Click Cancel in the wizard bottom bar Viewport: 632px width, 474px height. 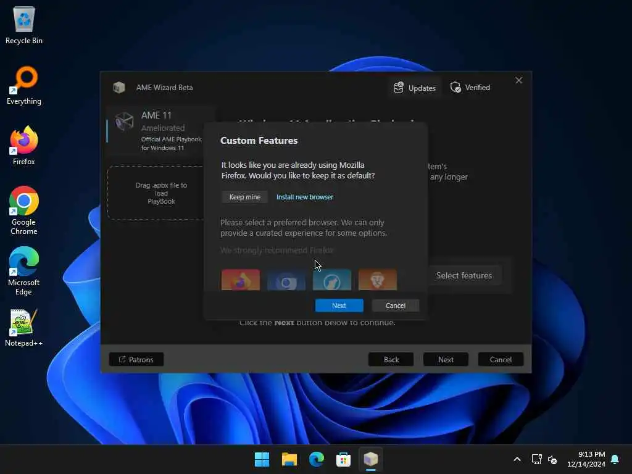pos(501,360)
